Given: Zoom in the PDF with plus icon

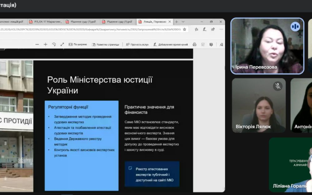Looking at the screenshot, I should pyautogui.click(x=45, y=44).
